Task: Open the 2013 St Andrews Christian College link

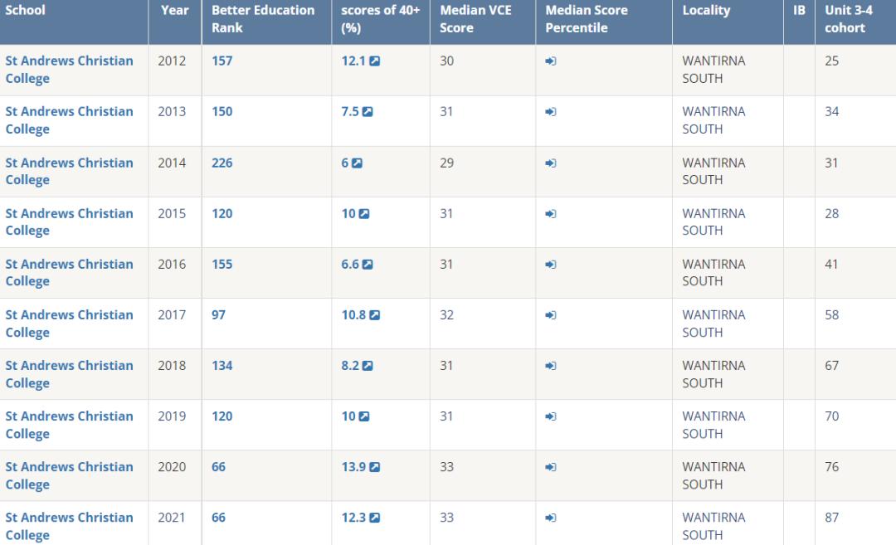Action: coord(69,120)
